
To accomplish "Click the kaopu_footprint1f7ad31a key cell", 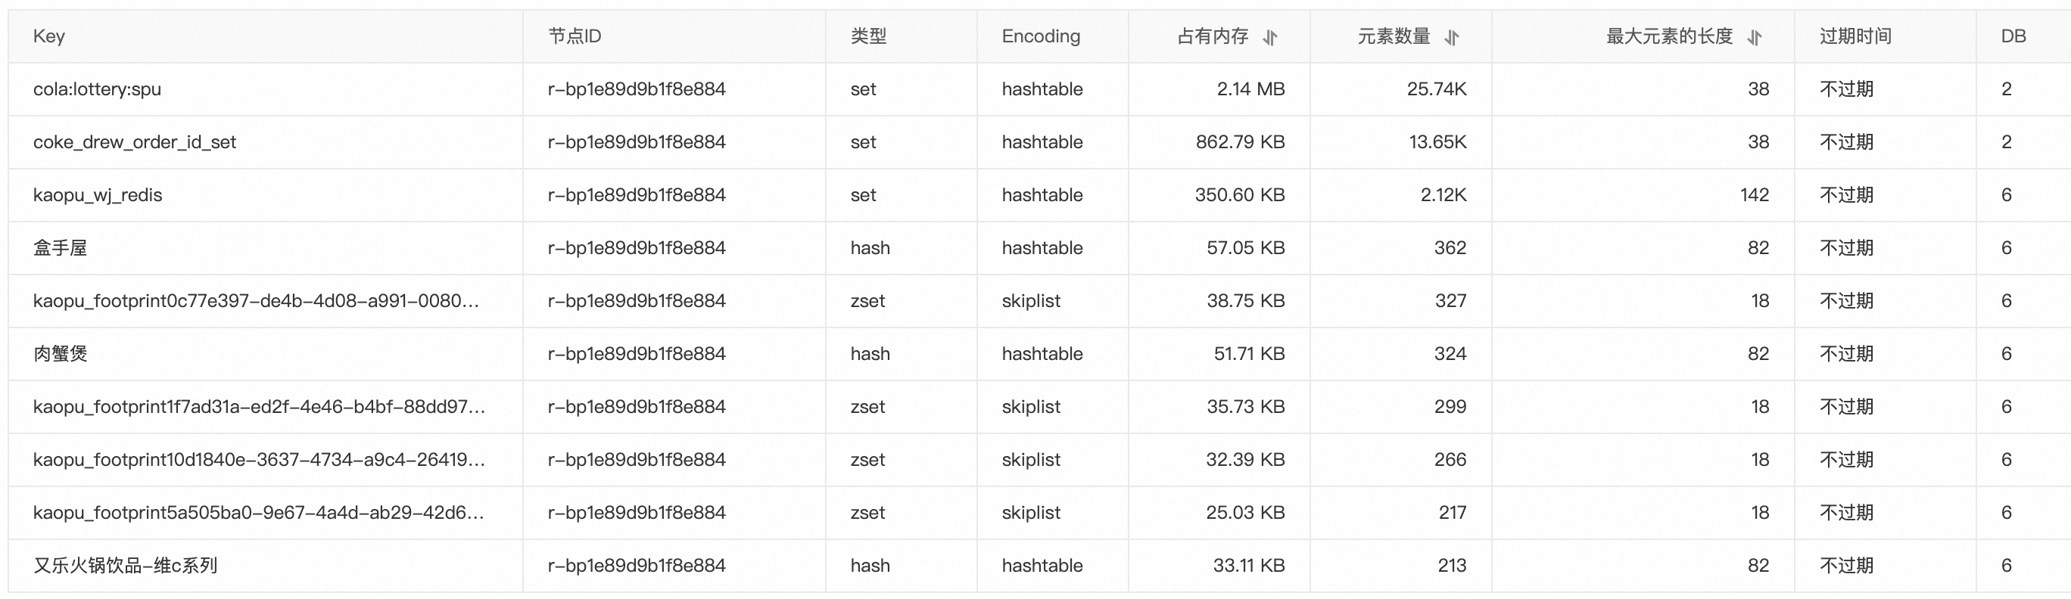I will [259, 407].
